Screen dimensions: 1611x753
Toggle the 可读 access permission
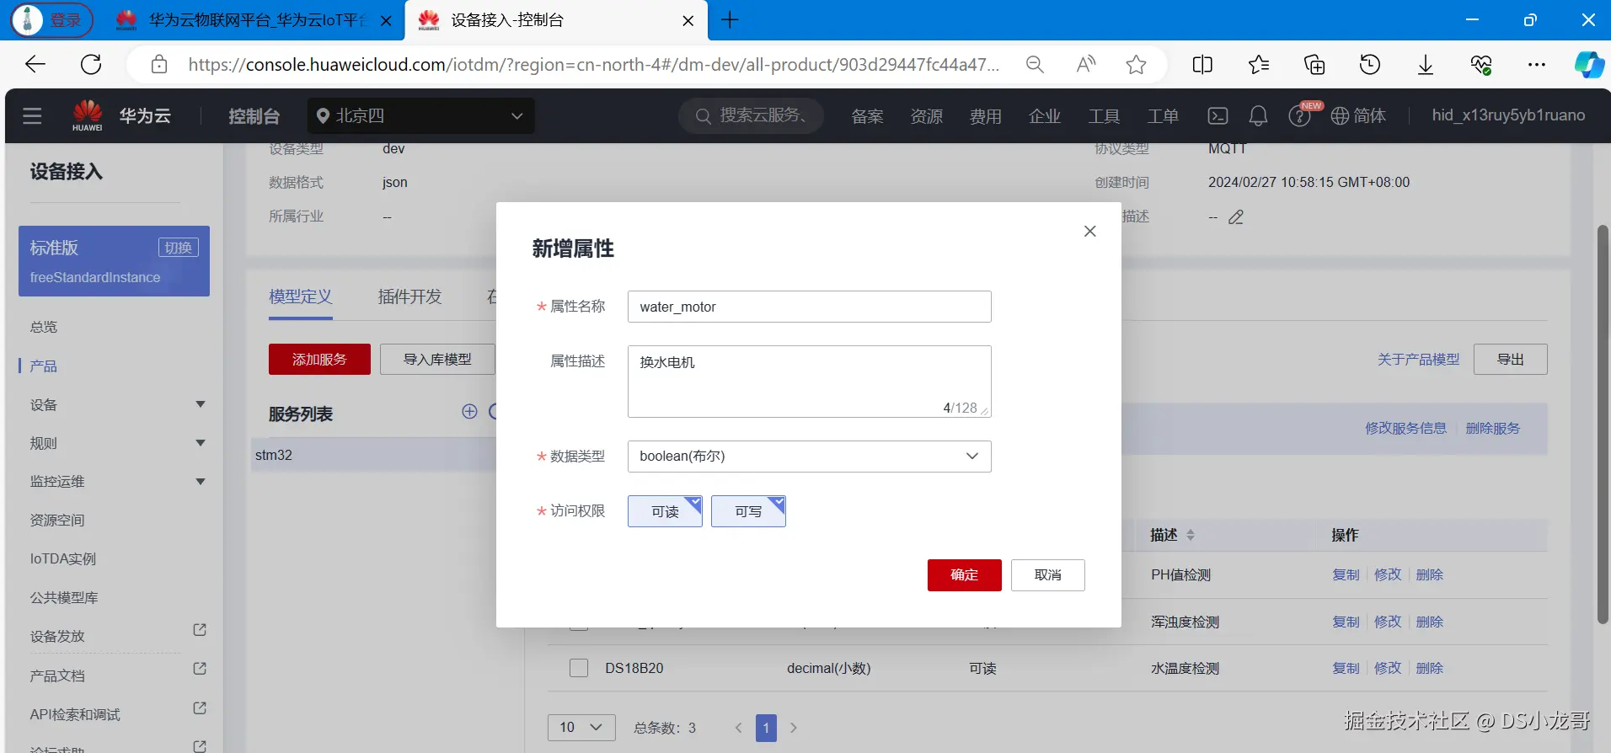pyautogui.click(x=665, y=511)
